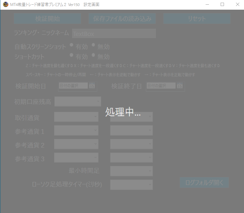Select 無効 for ショートカット
Screen dimensions: 244x213
coord(93,55)
